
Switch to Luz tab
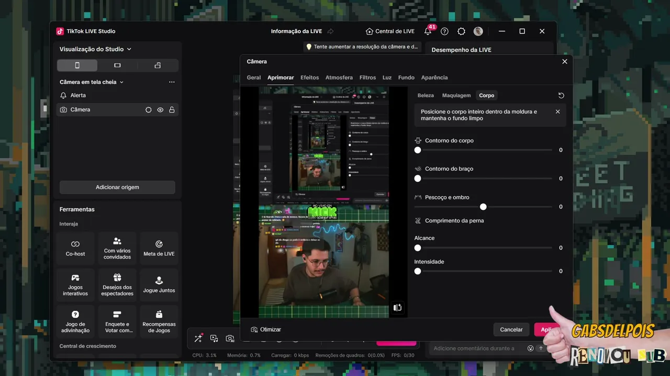(387, 77)
